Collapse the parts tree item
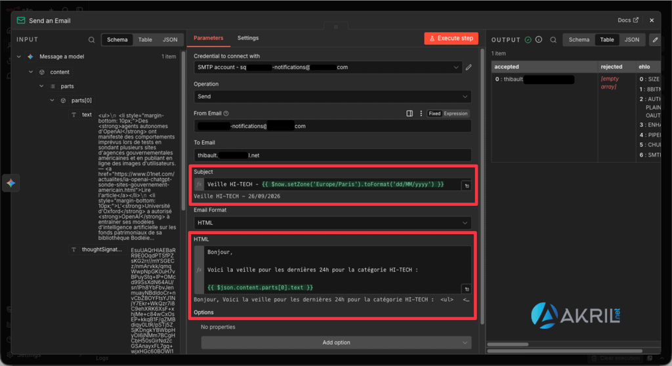 pyautogui.click(x=41, y=86)
